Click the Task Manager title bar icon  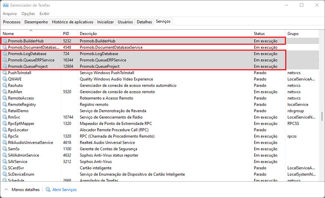(x=6, y=5)
